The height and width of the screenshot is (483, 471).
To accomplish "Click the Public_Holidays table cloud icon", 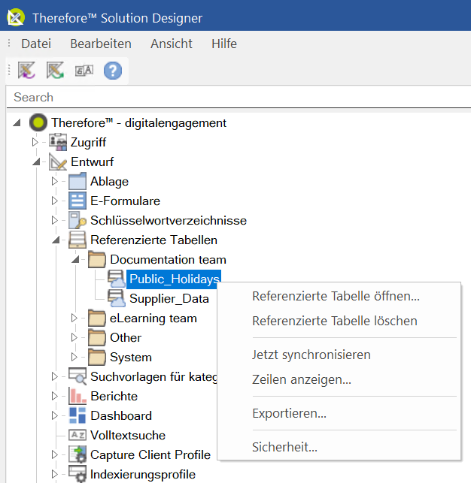I will point(117,279).
